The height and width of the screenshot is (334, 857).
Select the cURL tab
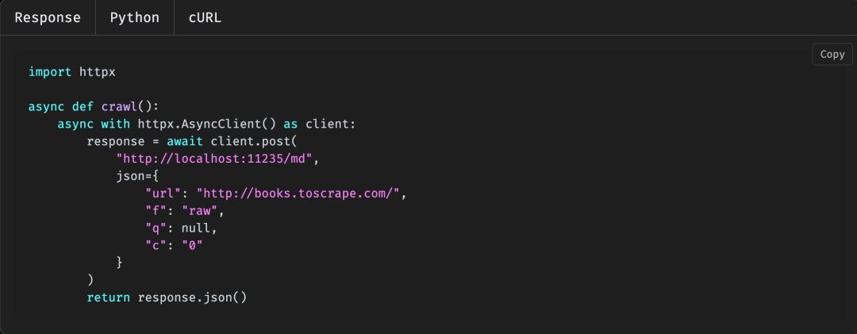(x=205, y=17)
